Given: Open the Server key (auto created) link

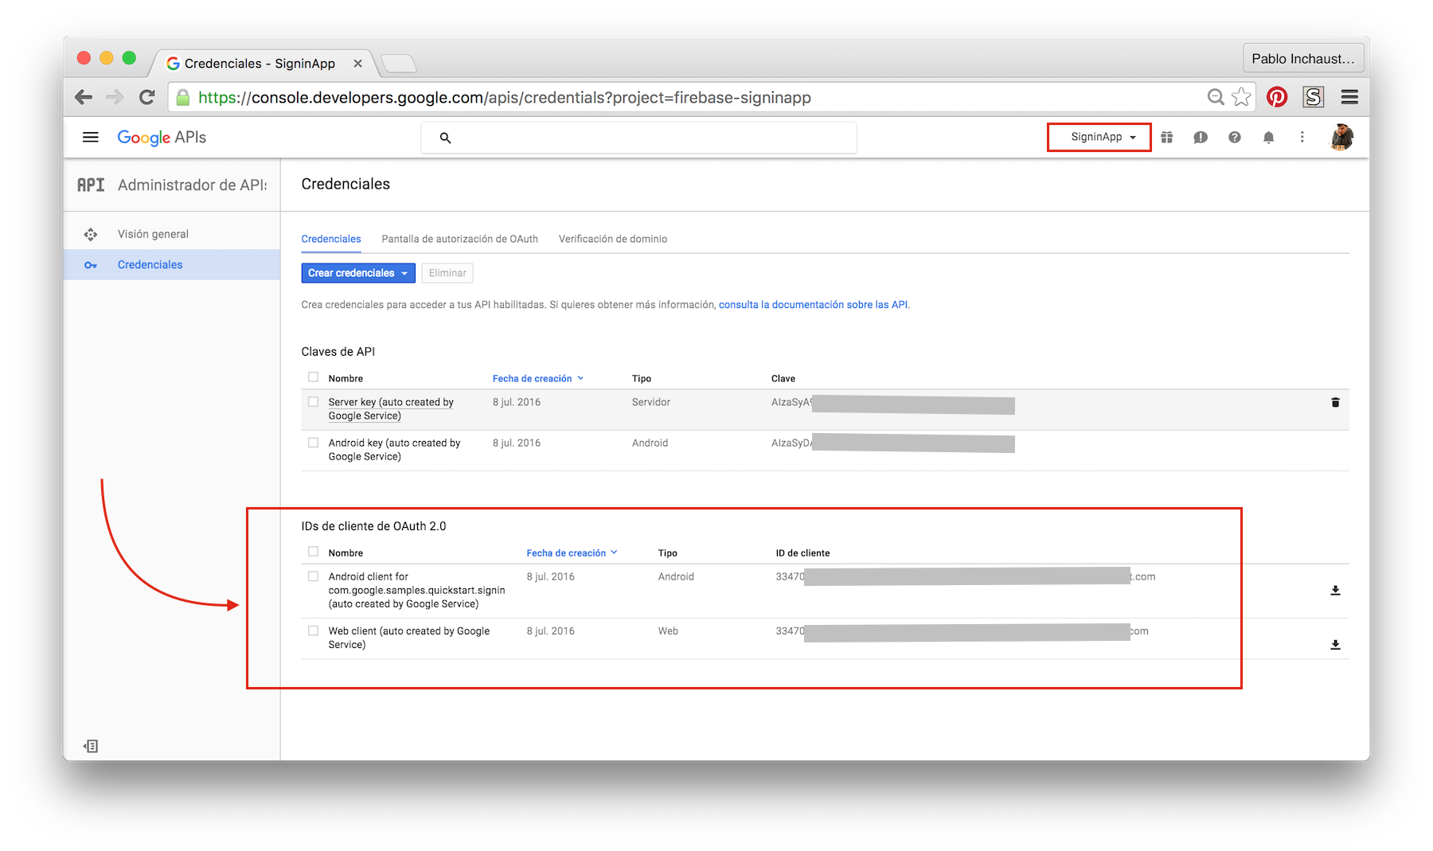Looking at the screenshot, I should [391, 409].
